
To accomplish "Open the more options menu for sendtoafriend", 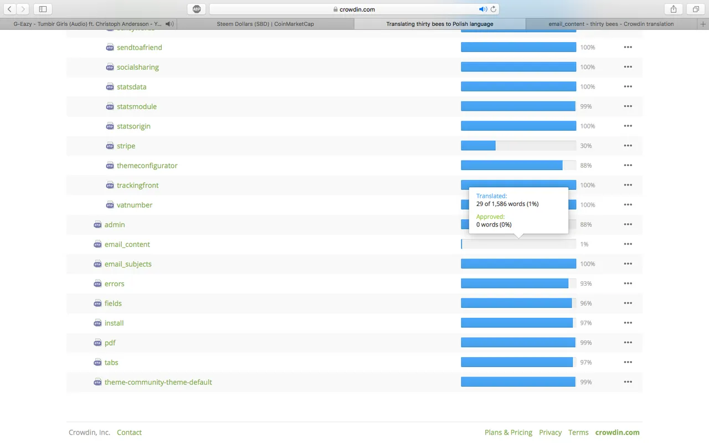I will (x=628, y=47).
